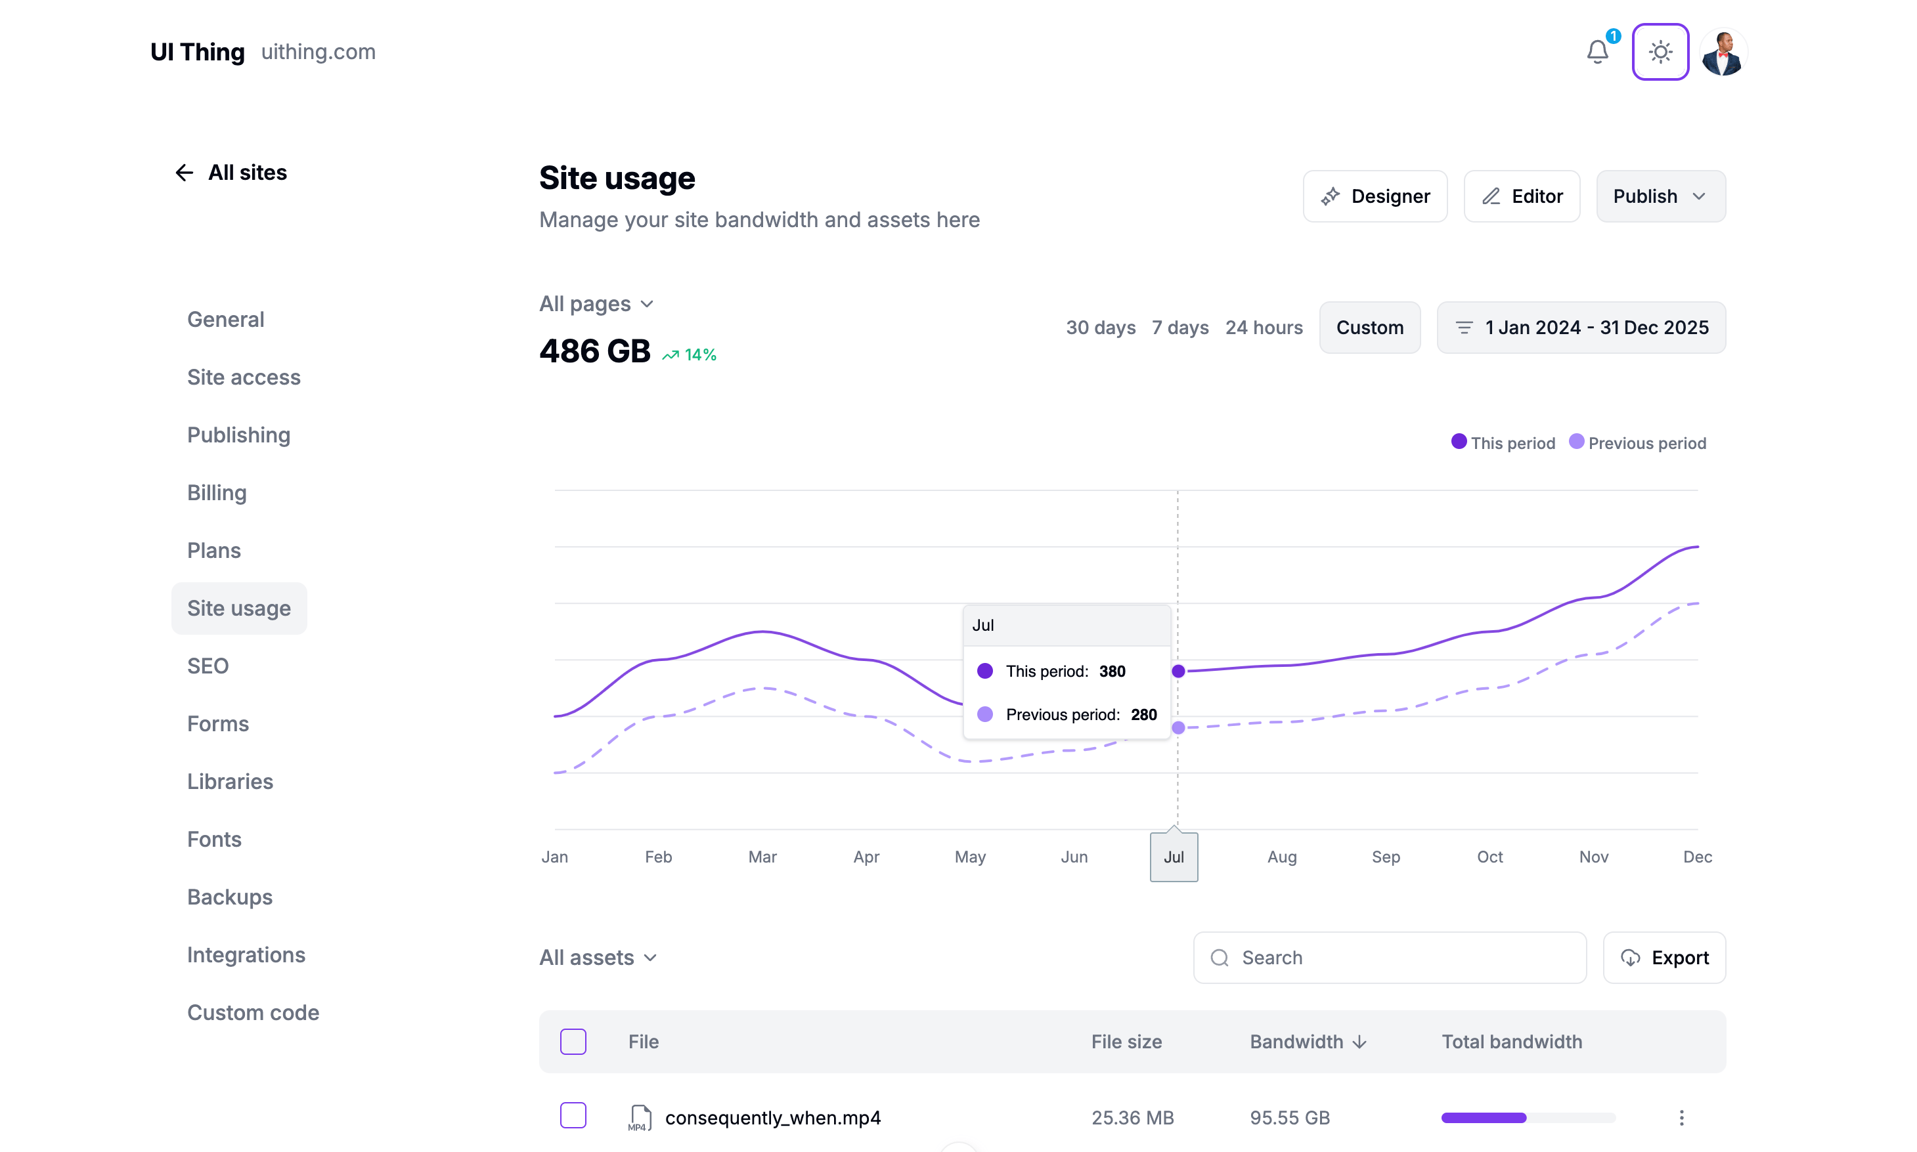Open the 1 Jan 2024 - 31 Dec 2025 date picker
The height and width of the screenshot is (1152, 1917).
1581,328
